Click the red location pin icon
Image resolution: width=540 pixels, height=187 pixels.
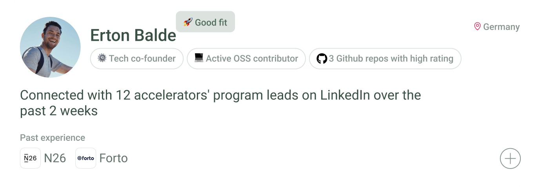477,27
